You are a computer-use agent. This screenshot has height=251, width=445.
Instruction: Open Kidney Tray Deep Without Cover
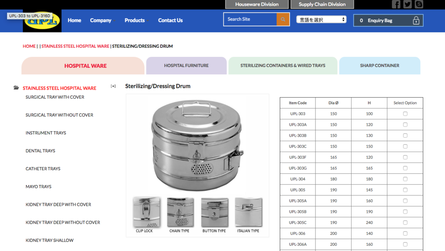[63, 222]
